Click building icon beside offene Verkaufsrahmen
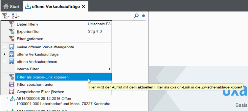 click(11, 62)
